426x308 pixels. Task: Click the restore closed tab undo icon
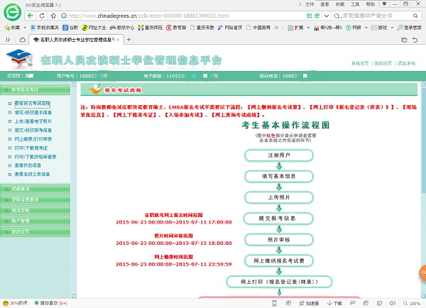[415, 40]
